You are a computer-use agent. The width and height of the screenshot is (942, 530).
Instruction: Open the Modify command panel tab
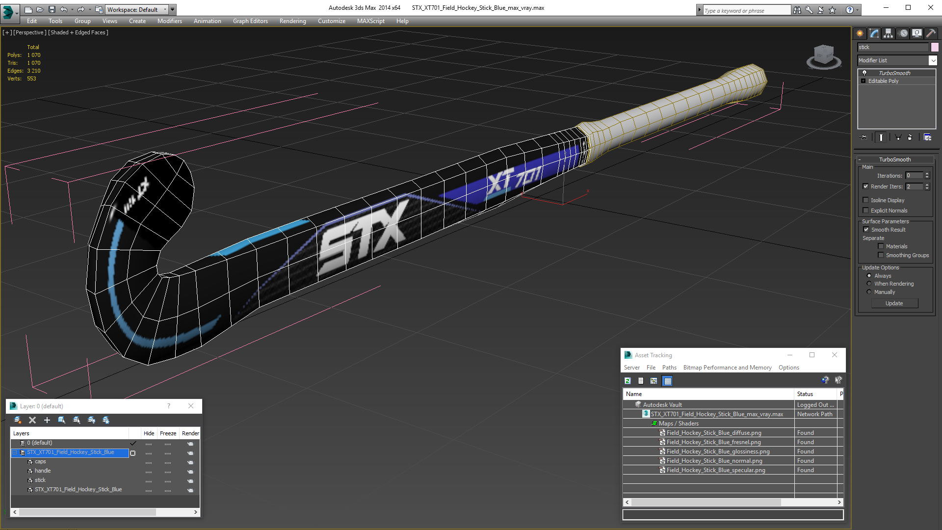874,33
